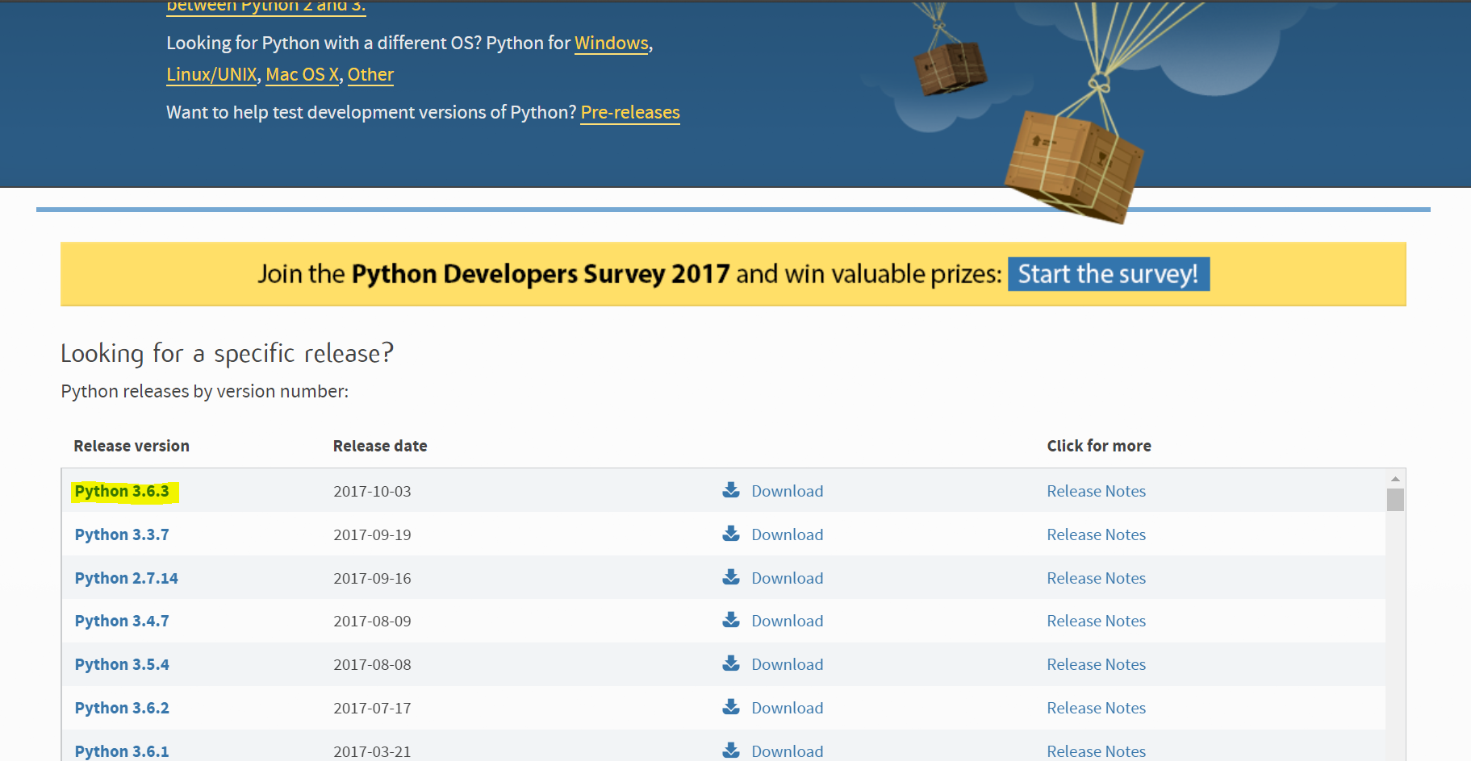Click the Start the survey! button

(x=1108, y=274)
